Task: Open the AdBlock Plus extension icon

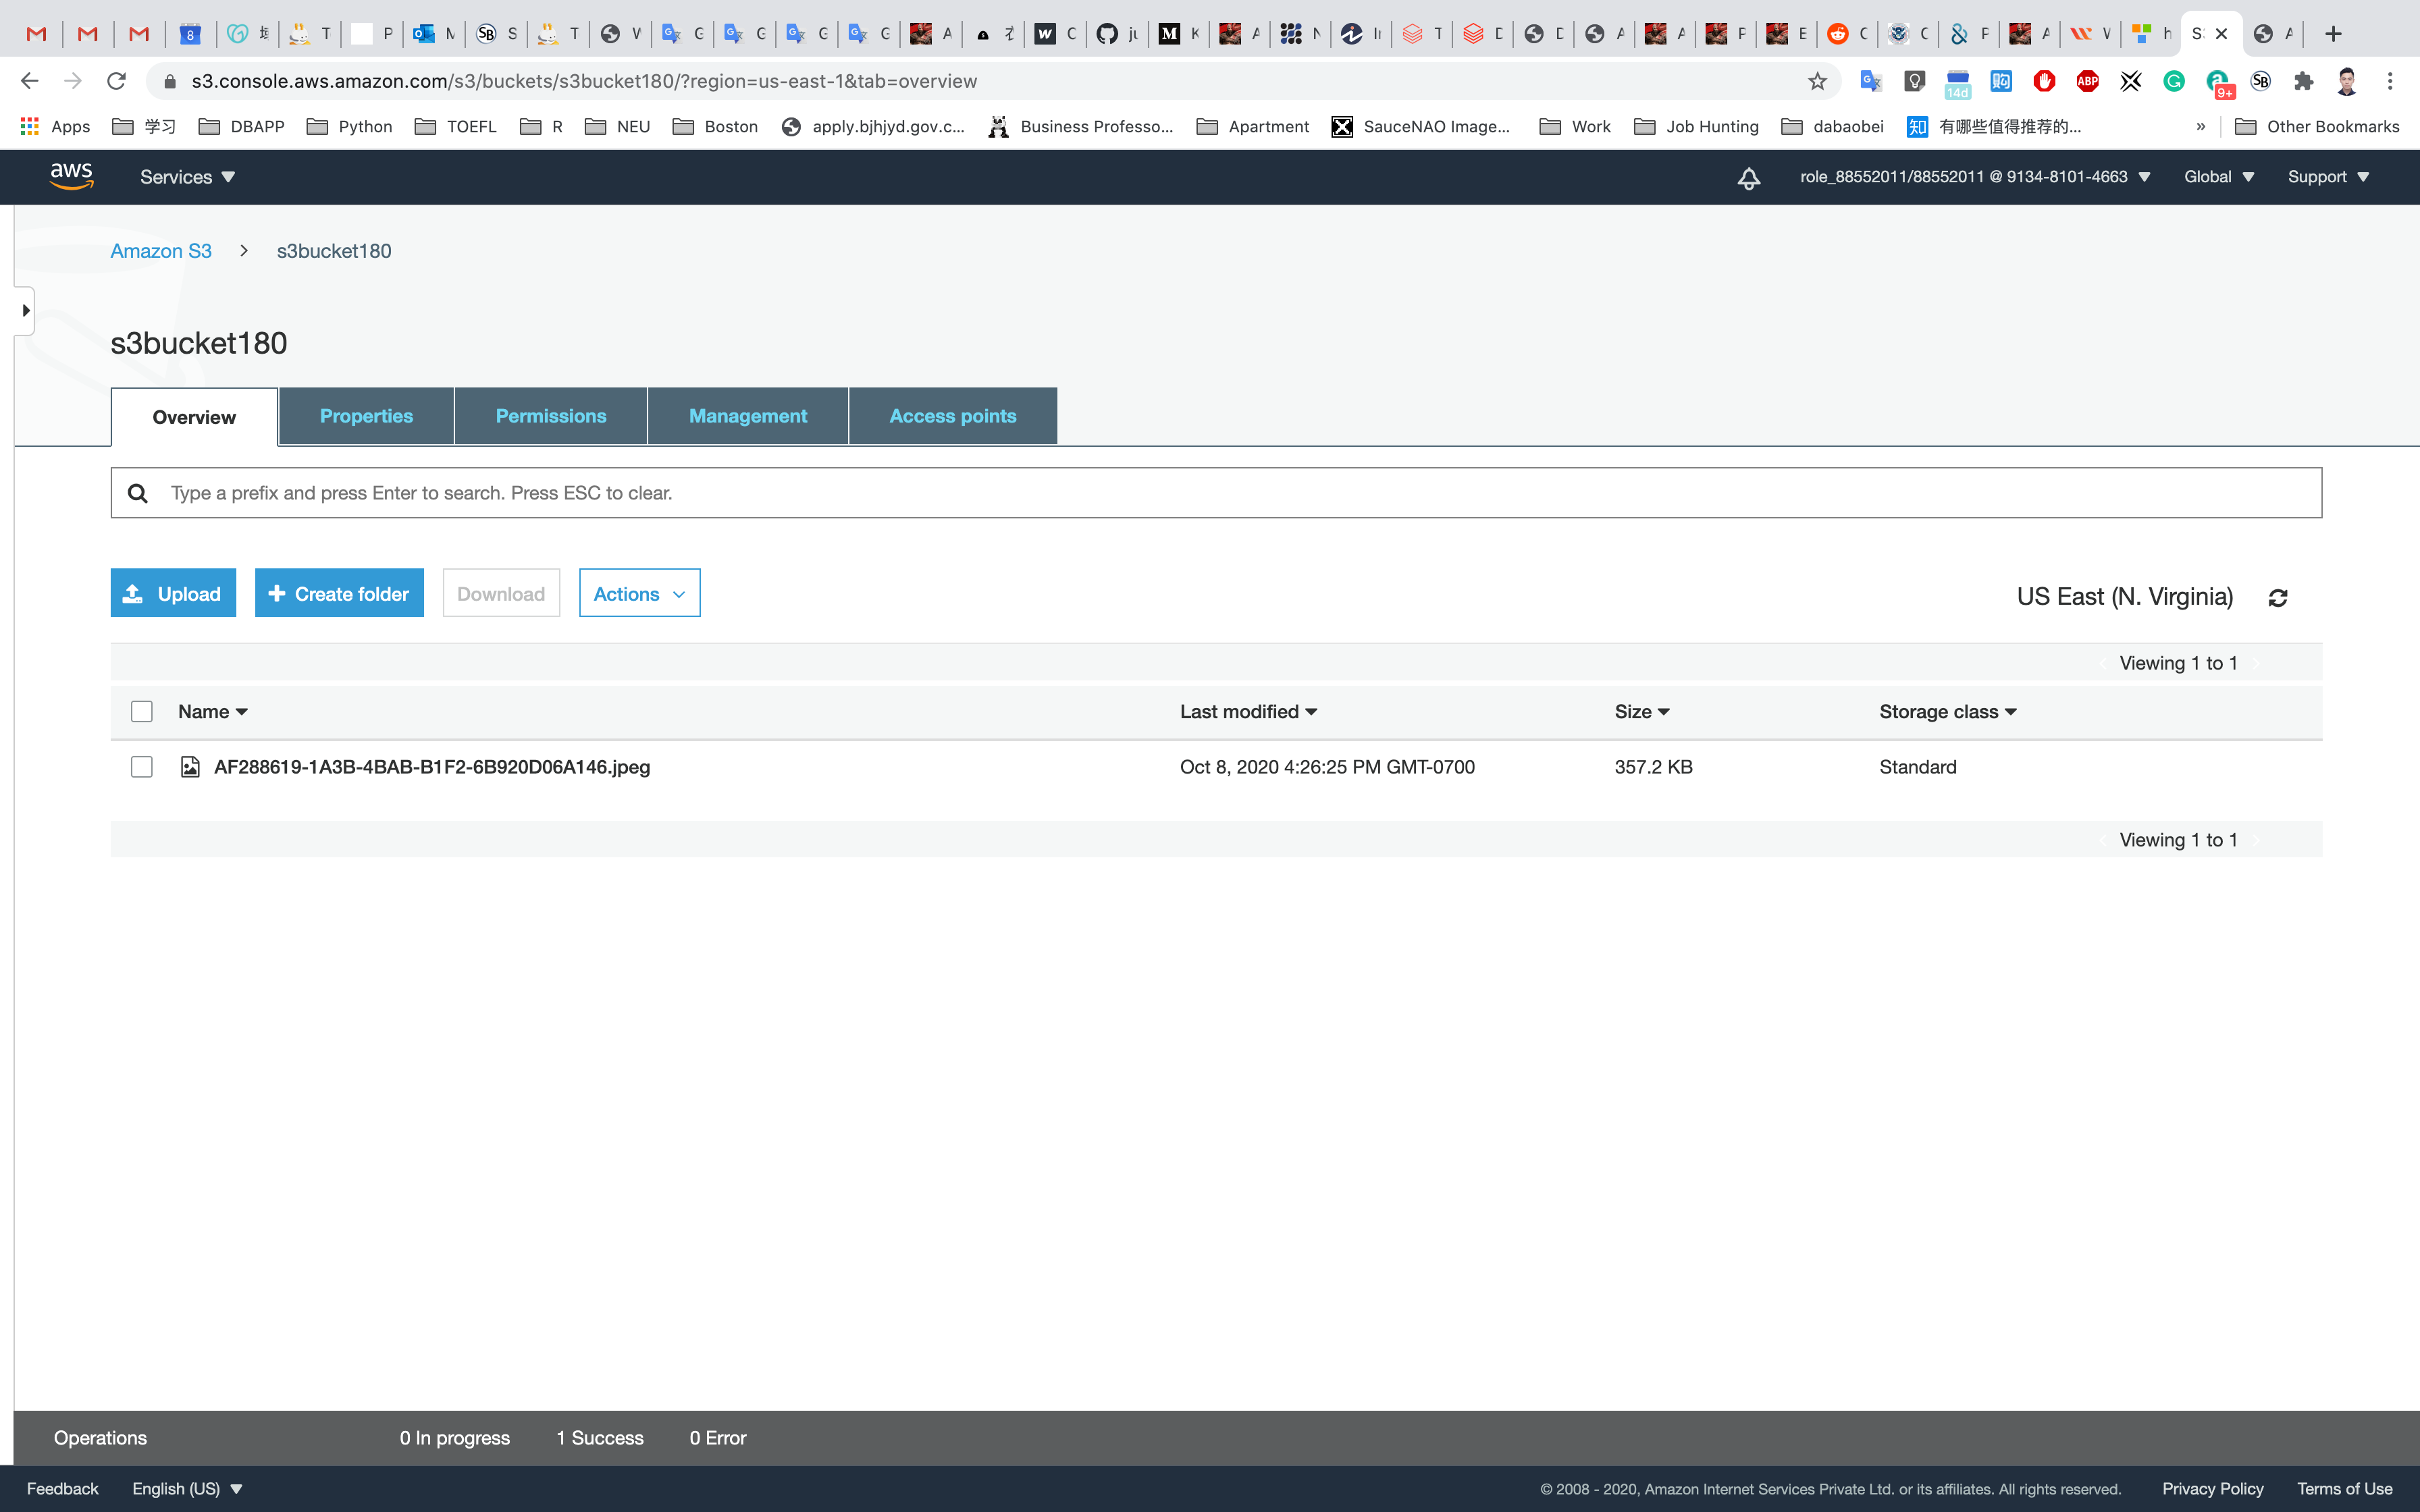Action: click(x=2087, y=81)
